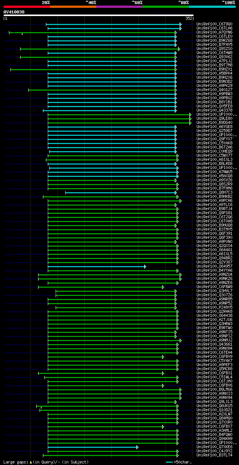Open the UniRef100_Q9LE80 entry
239x465 pixels.
214,119
